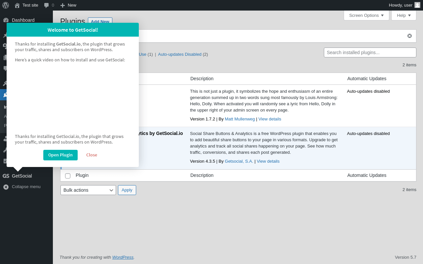The image size is (423, 264).
Task: Follow the WordPress link in the footer
Action: click(123, 257)
